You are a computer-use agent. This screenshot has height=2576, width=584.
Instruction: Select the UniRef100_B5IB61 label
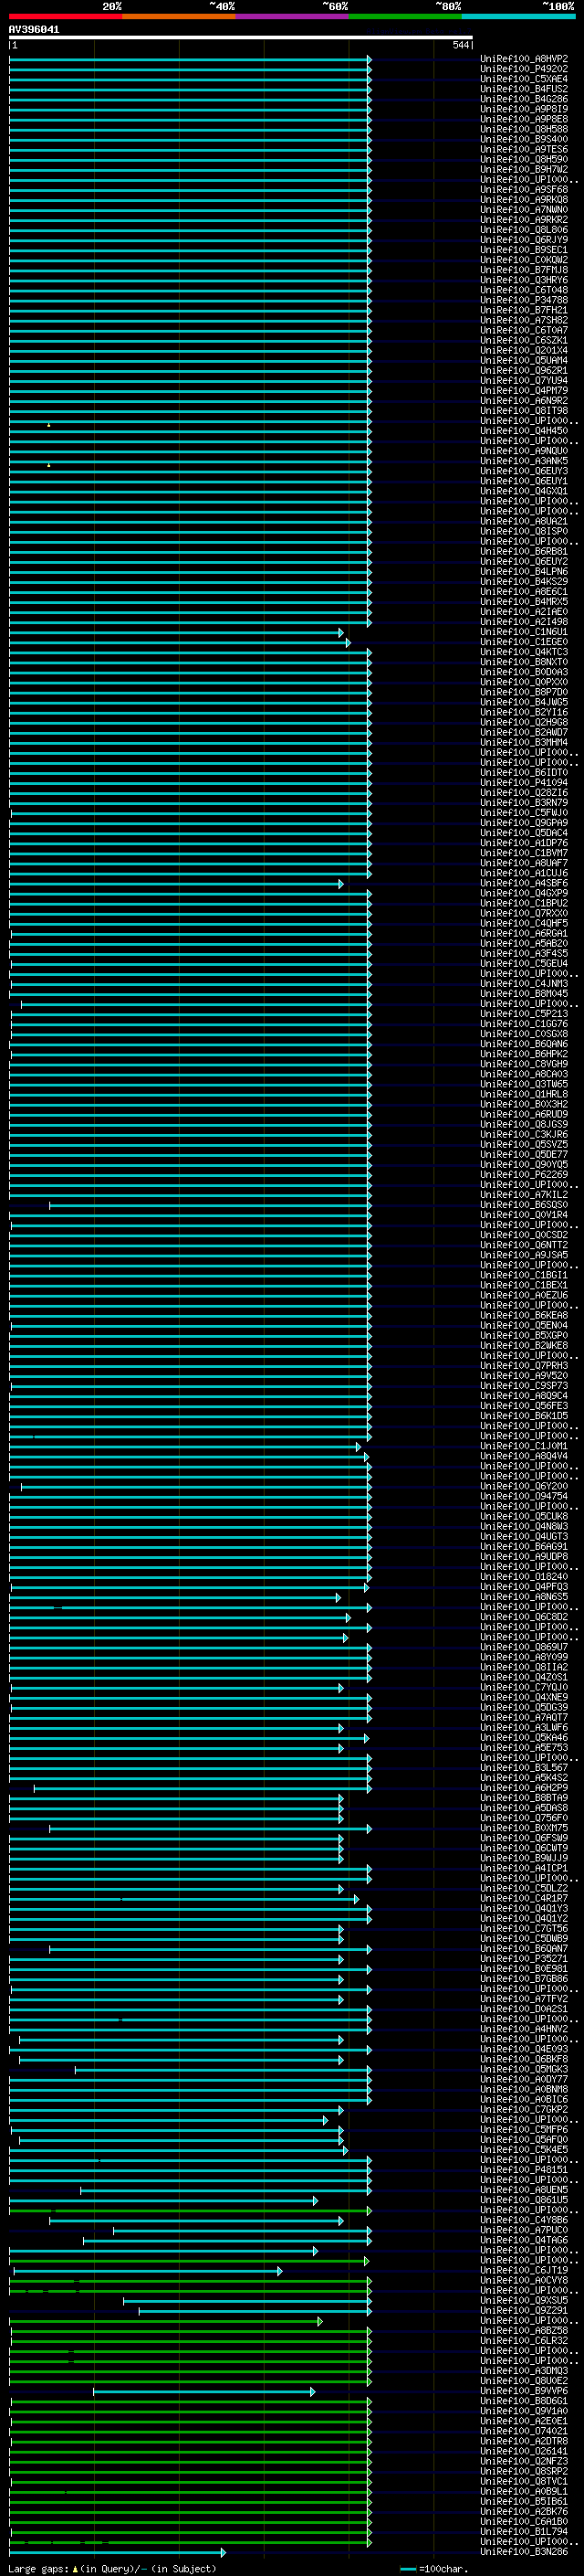[524, 2501]
